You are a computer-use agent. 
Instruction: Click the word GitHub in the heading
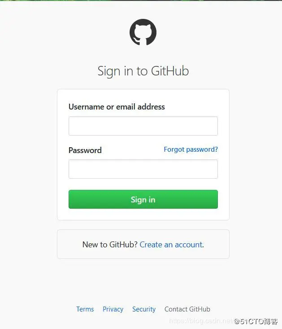pos(170,71)
